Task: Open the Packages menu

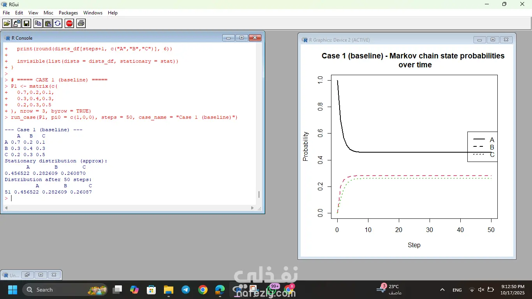Action: (x=68, y=13)
